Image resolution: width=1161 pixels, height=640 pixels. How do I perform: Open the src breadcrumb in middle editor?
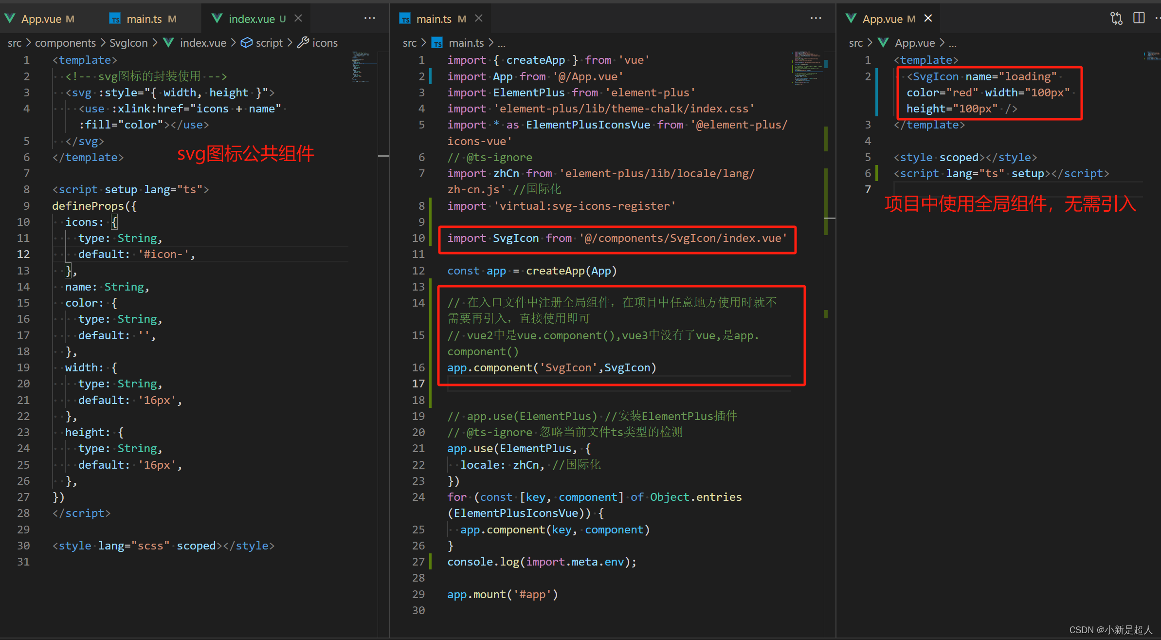[409, 43]
